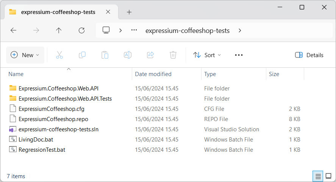Viewport: 336px width, 182px height.
Task: Select the Expressium.Coffeeshop.Web.API.Tests folder
Action: click(65, 99)
